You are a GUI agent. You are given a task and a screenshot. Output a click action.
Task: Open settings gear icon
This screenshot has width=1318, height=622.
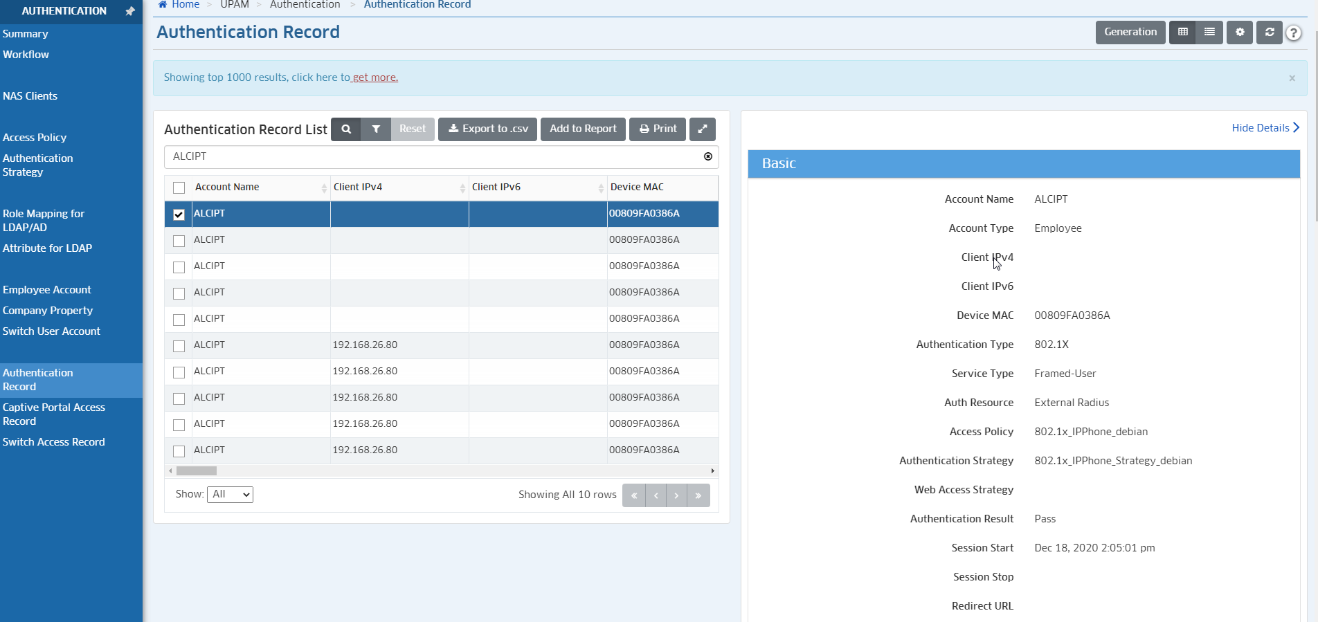[x=1240, y=33]
